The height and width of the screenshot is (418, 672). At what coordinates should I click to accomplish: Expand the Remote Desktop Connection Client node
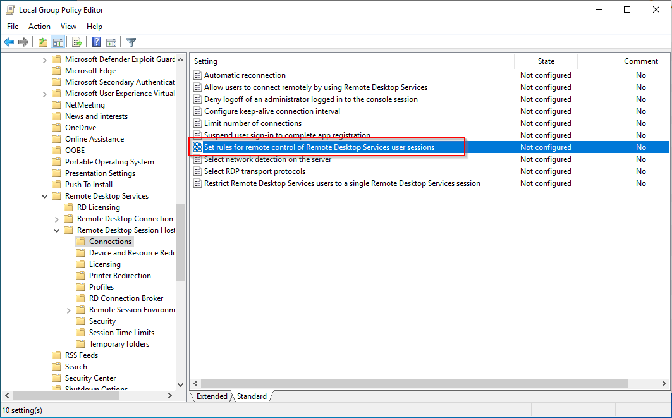pos(57,219)
